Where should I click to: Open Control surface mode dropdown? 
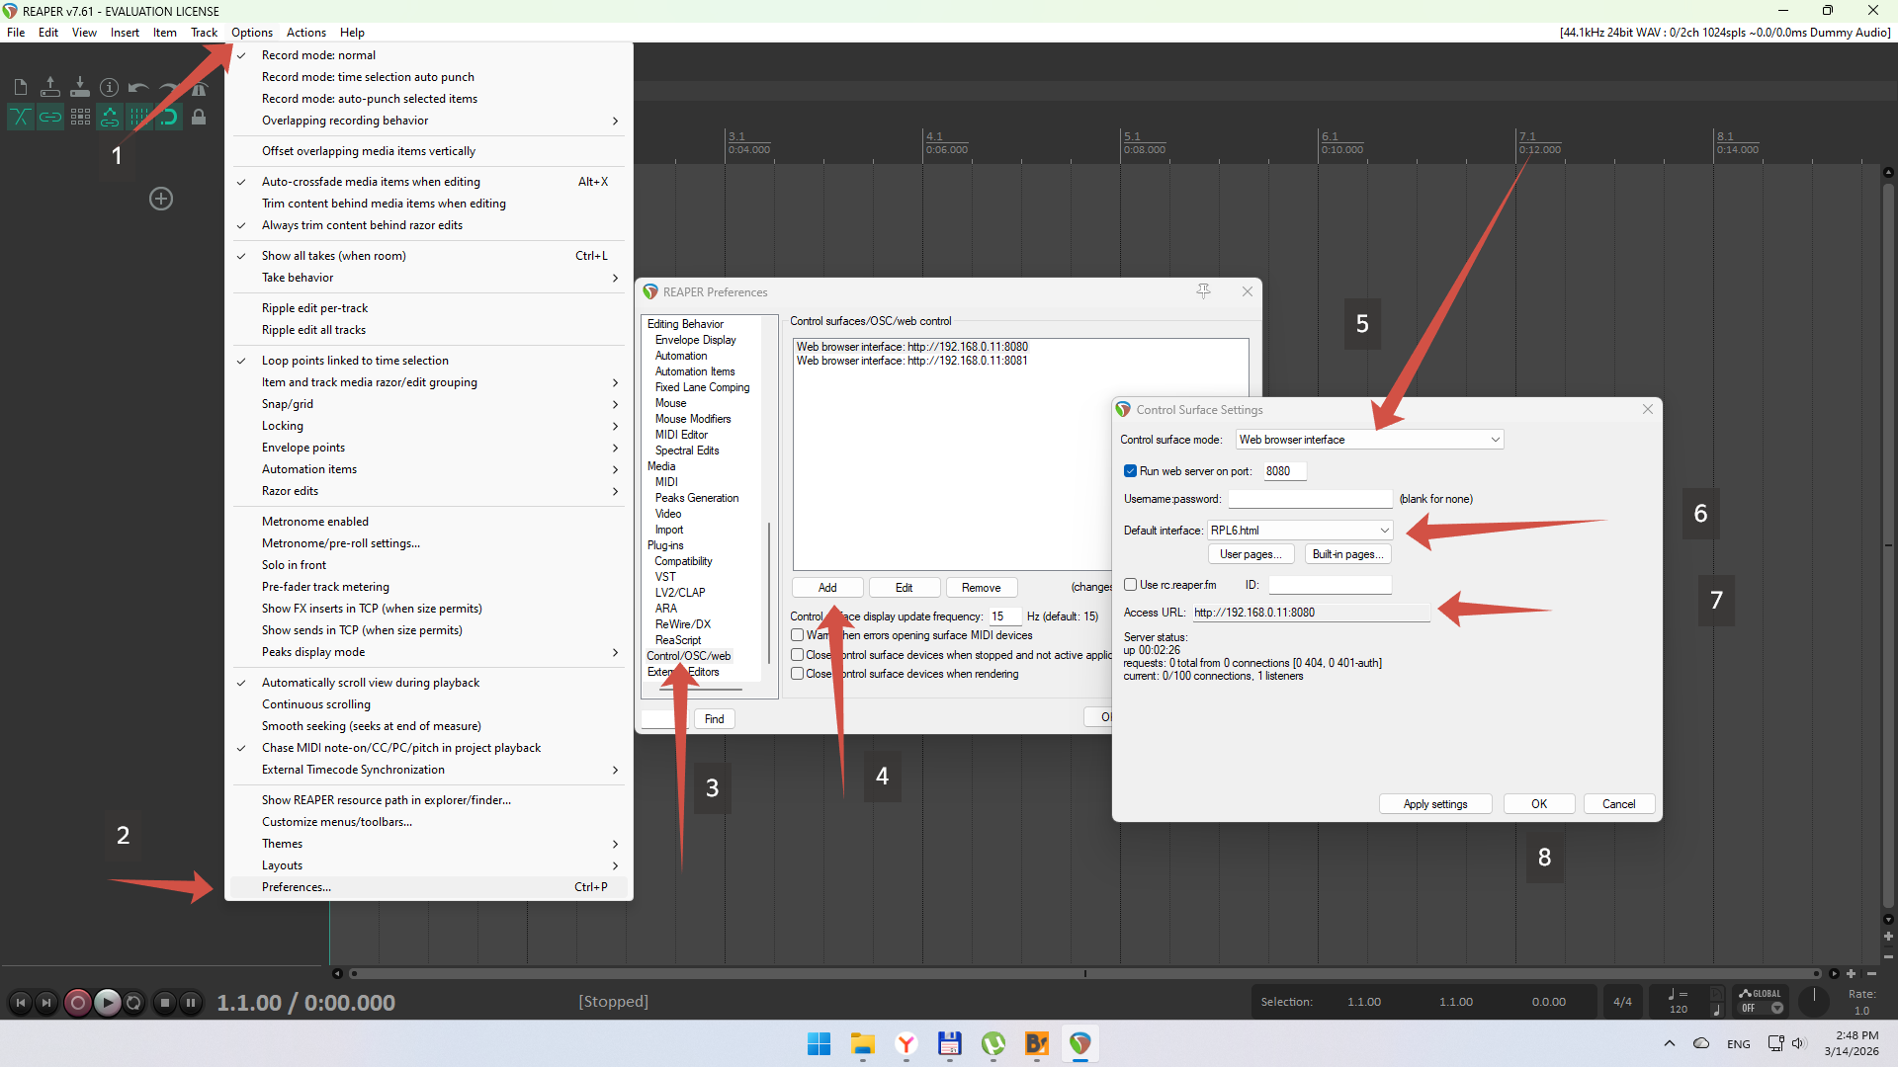click(x=1369, y=440)
